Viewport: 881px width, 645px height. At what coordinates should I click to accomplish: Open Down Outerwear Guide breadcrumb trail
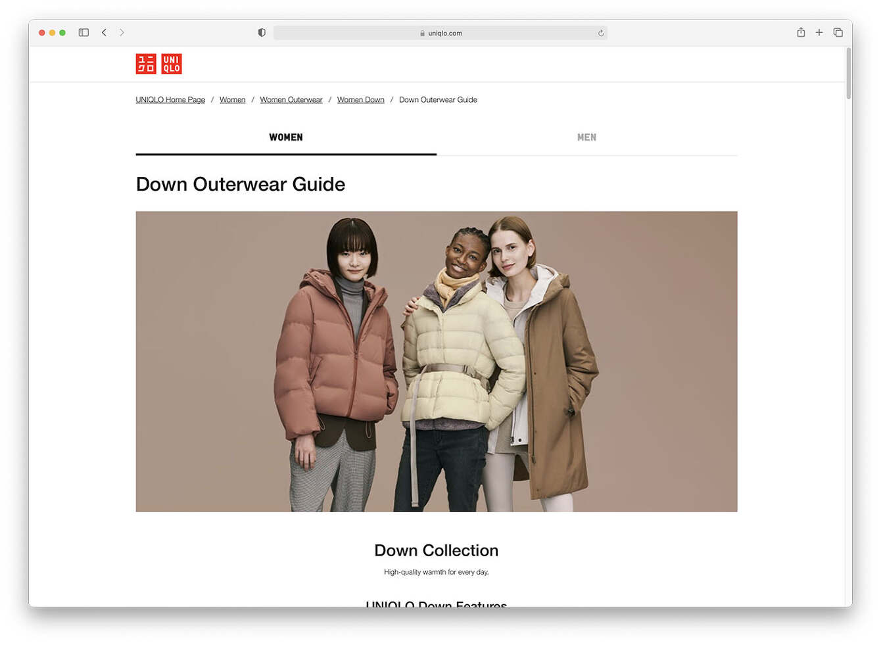coord(438,99)
